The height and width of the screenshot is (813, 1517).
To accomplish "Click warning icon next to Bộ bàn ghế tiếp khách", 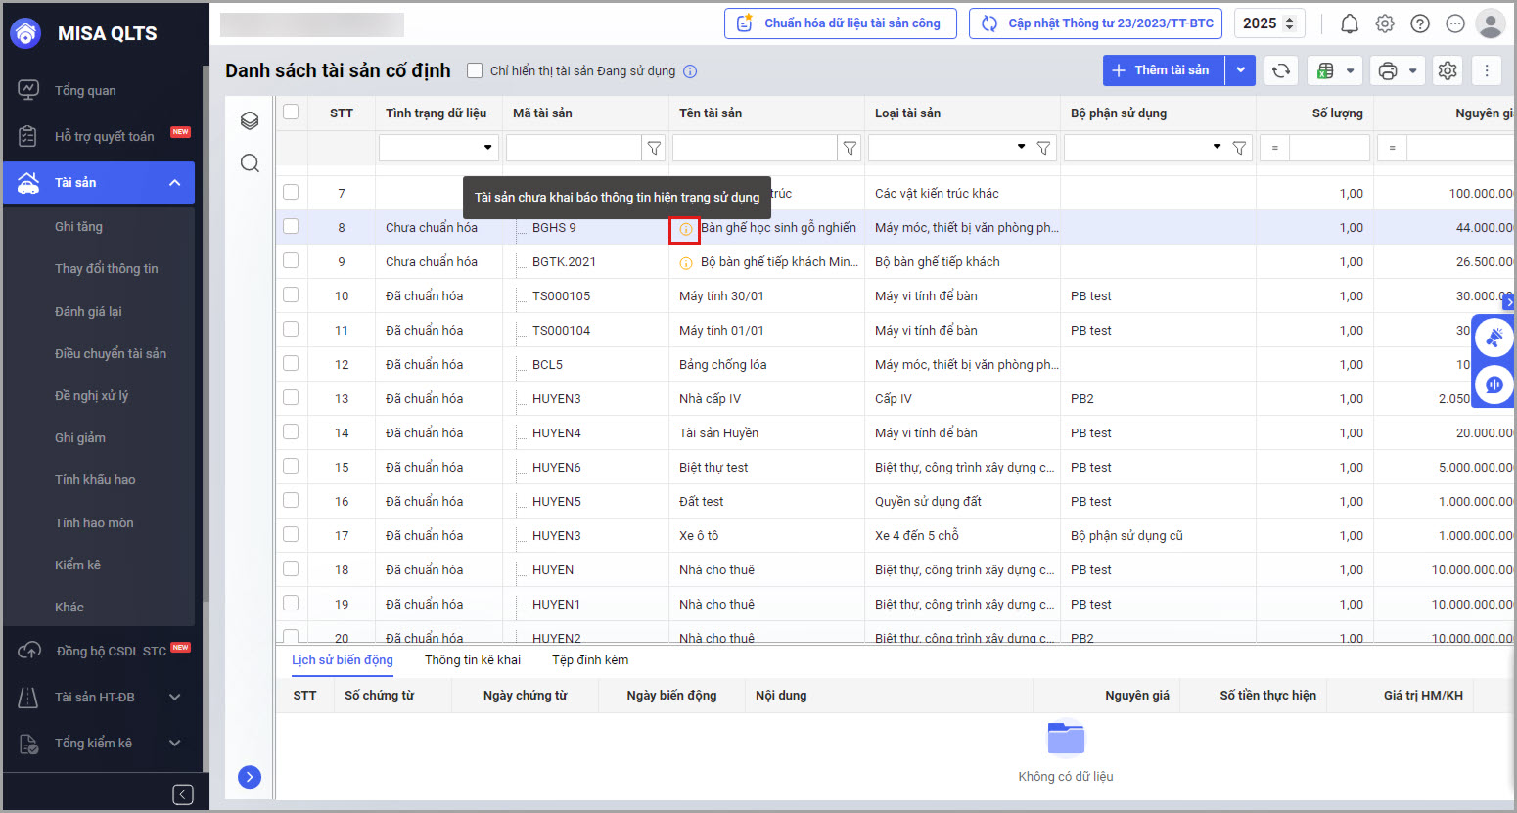I will pos(686,262).
